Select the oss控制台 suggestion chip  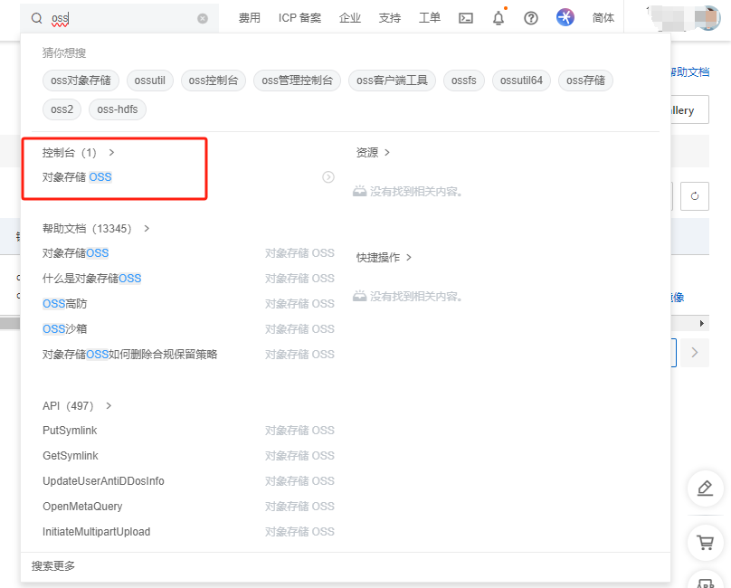(213, 81)
